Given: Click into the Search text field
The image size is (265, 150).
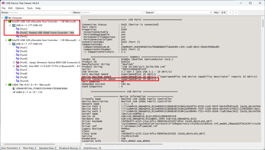Looking at the screenshot, I should tap(182, 13).
